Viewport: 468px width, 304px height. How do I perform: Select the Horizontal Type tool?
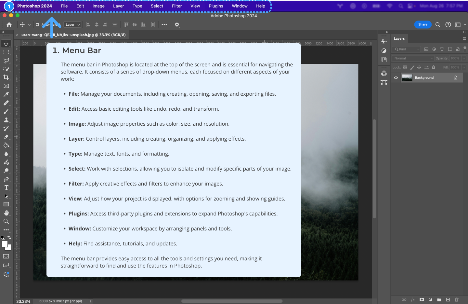(x=6, y=187)
